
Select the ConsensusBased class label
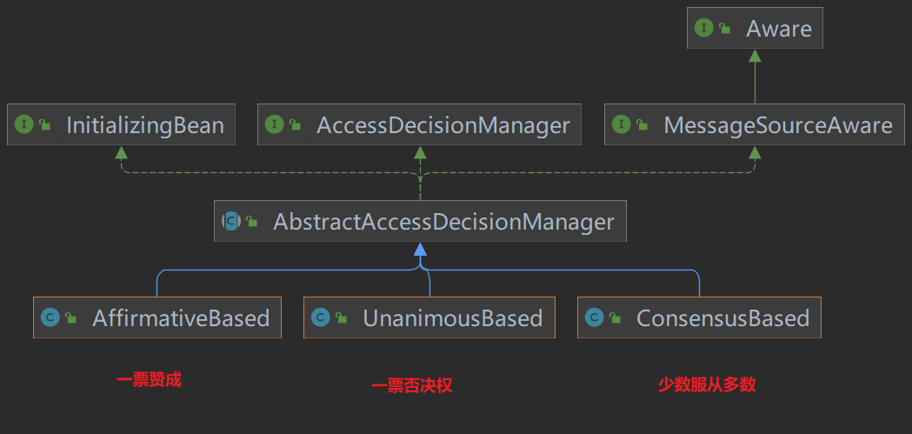tap(722, 318)
